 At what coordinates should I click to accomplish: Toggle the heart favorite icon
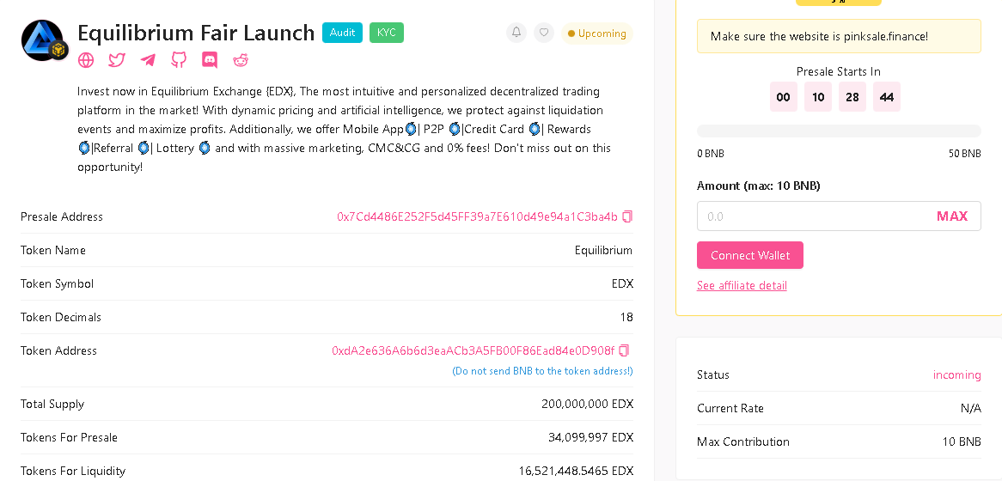[x=544, y=33]
